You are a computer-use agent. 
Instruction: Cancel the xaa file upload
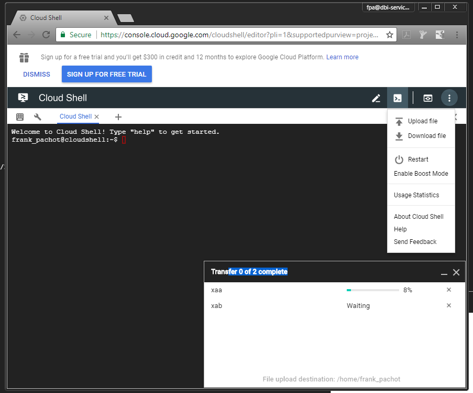[x=448, y=290]
